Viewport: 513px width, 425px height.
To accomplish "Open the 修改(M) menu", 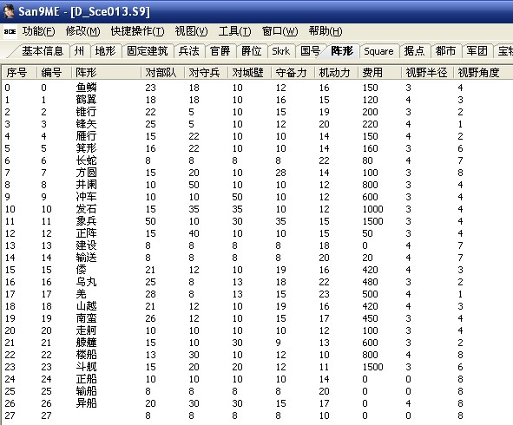I will tap(82, 31).
